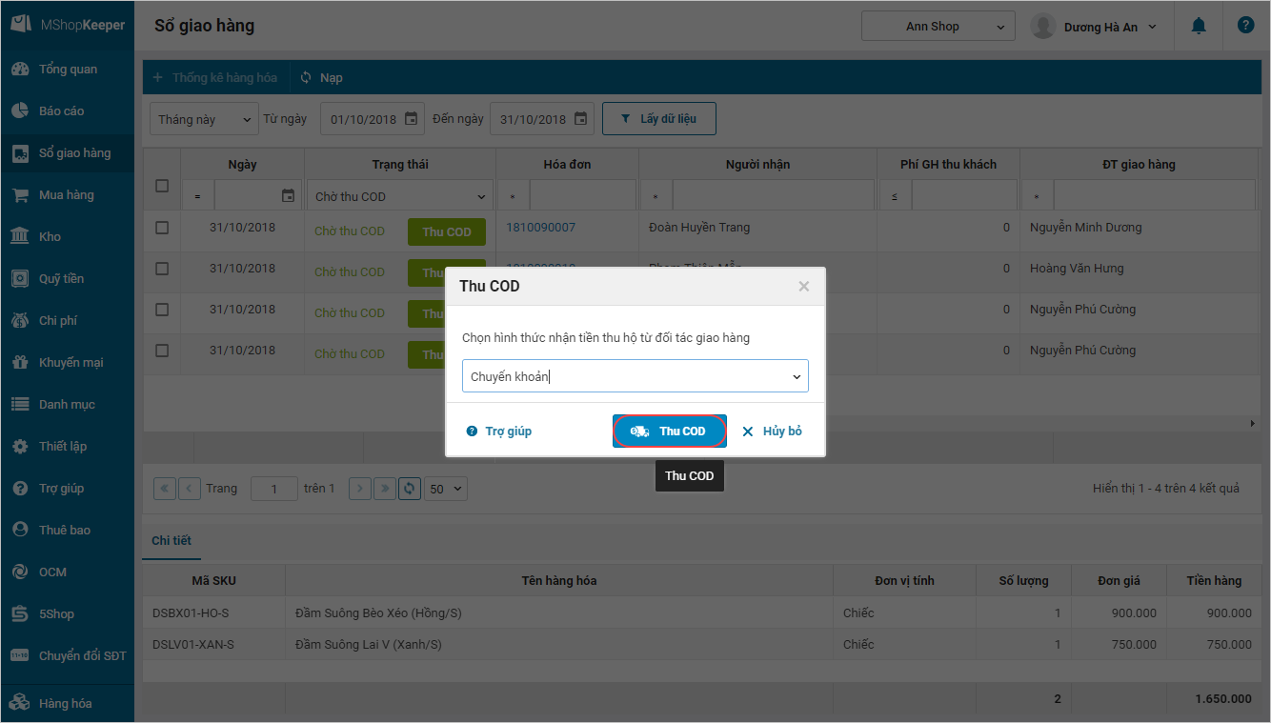1271x723 pixels.
Task: Click the Trang page number field
Action: coord(274,489)
